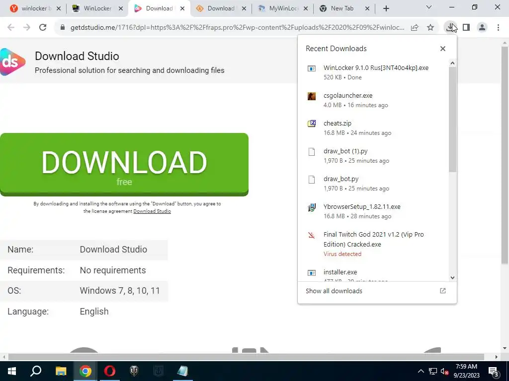Switch to Chrome in the taskbar
The width and height of the screenshot is (509, 381).
pos(85,371)
